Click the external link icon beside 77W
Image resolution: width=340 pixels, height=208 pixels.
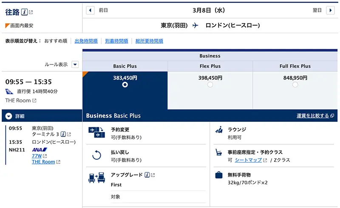45,156
